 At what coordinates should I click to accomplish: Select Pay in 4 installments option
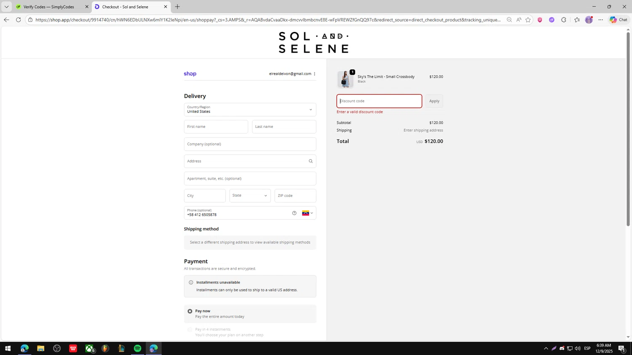(x=190, y=330)
